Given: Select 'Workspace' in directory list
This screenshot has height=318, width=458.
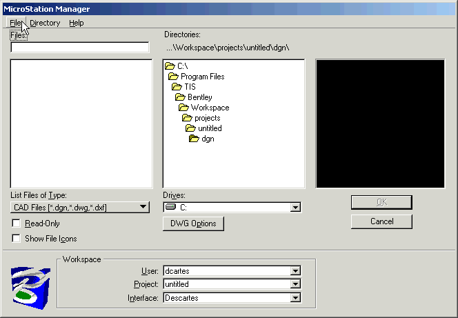Looking at the screenshot, I should coord(210,108).
